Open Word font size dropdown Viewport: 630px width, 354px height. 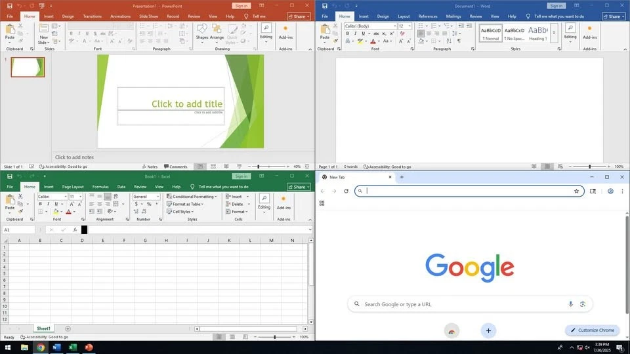click(x=409, y=26)
